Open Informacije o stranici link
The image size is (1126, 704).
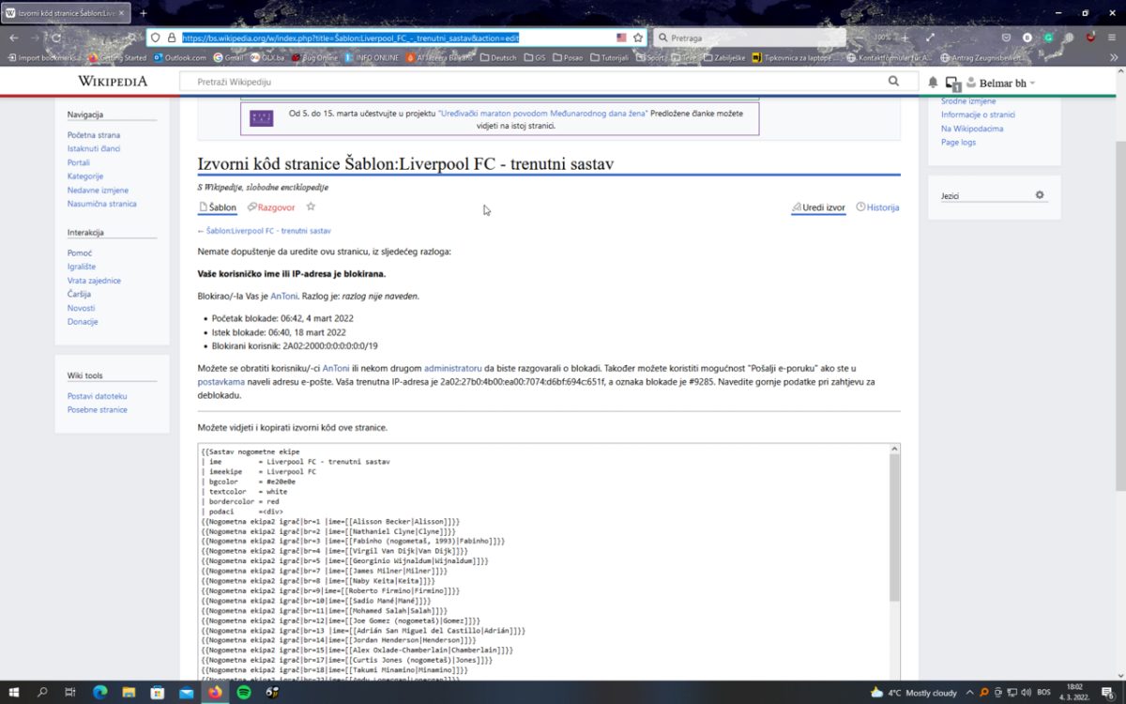(x=978, y=115)
